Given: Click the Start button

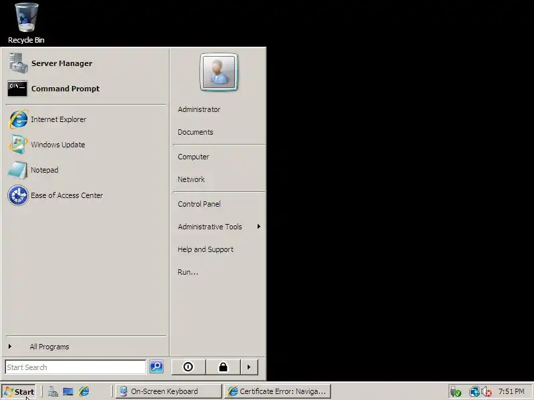Looking at the screenshot, I should click(x=19, y=391).
